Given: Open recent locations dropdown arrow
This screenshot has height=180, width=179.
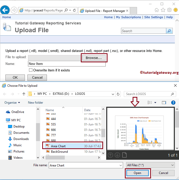Looking at the screenshot, I should coord(18,94).
